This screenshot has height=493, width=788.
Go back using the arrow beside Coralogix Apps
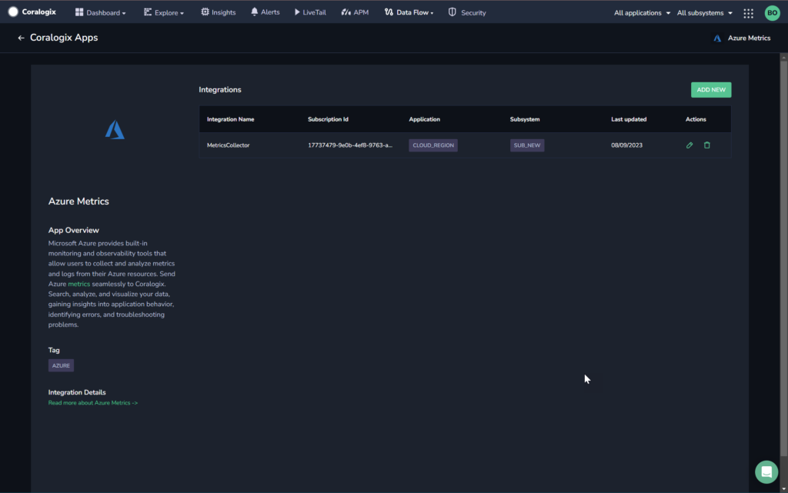21,38
